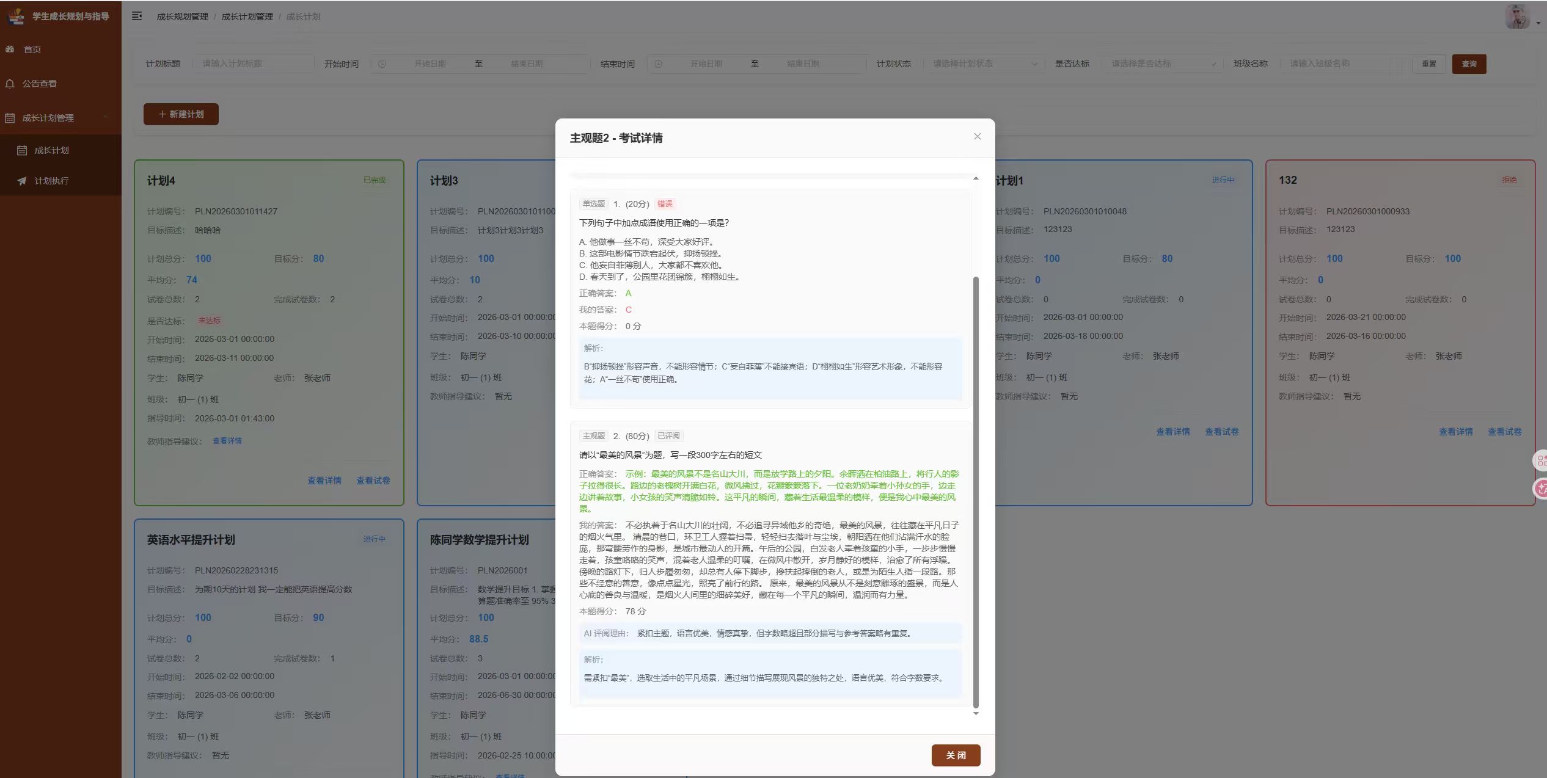Click the 未达标 tag on 计划4
Viewport: 1547px width, 778px height.
pyautogui.click(x=209, y=321)
